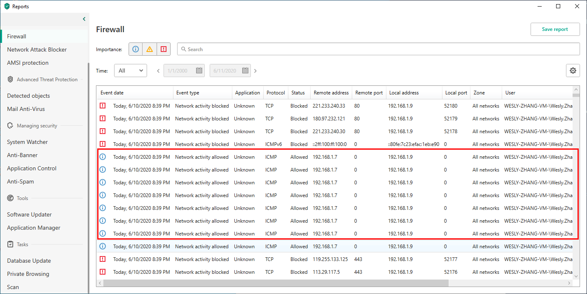This screenshot has width=587, height=294.
Task: Go to the next time period arrow
Action: [x=255, y=71]
